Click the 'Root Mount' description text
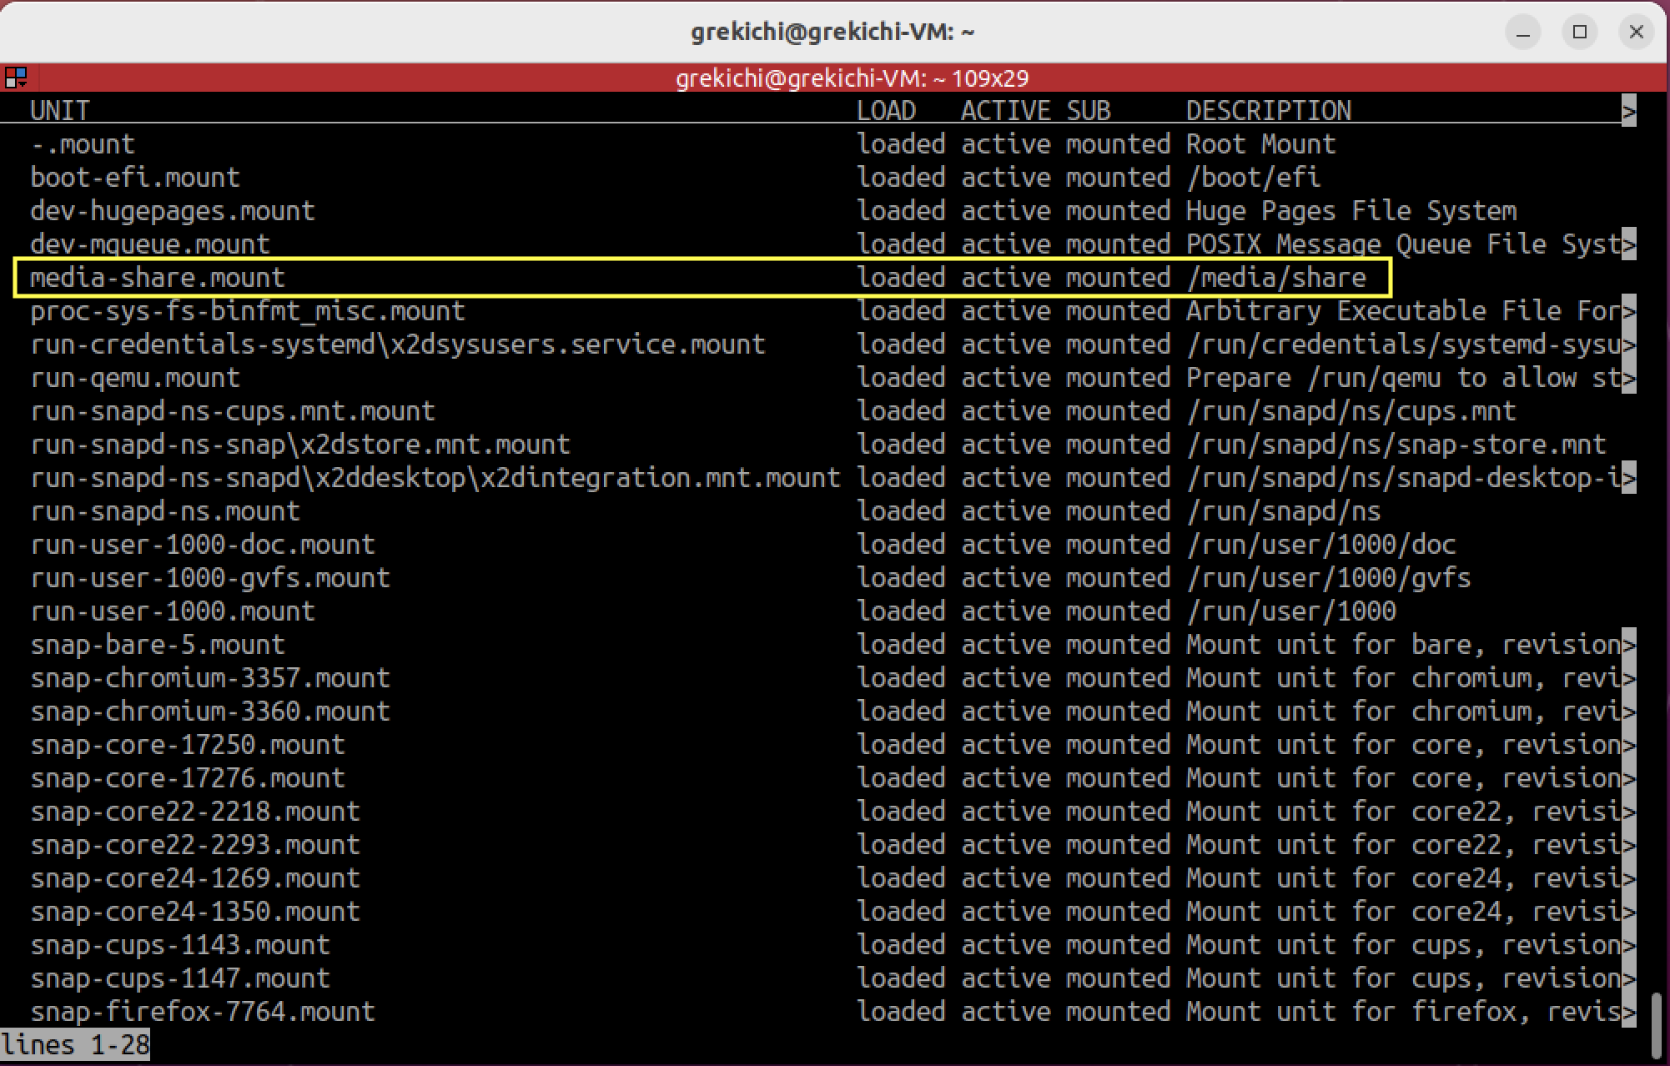Screen dimensions: 1670x1066 coord(1260,144)
